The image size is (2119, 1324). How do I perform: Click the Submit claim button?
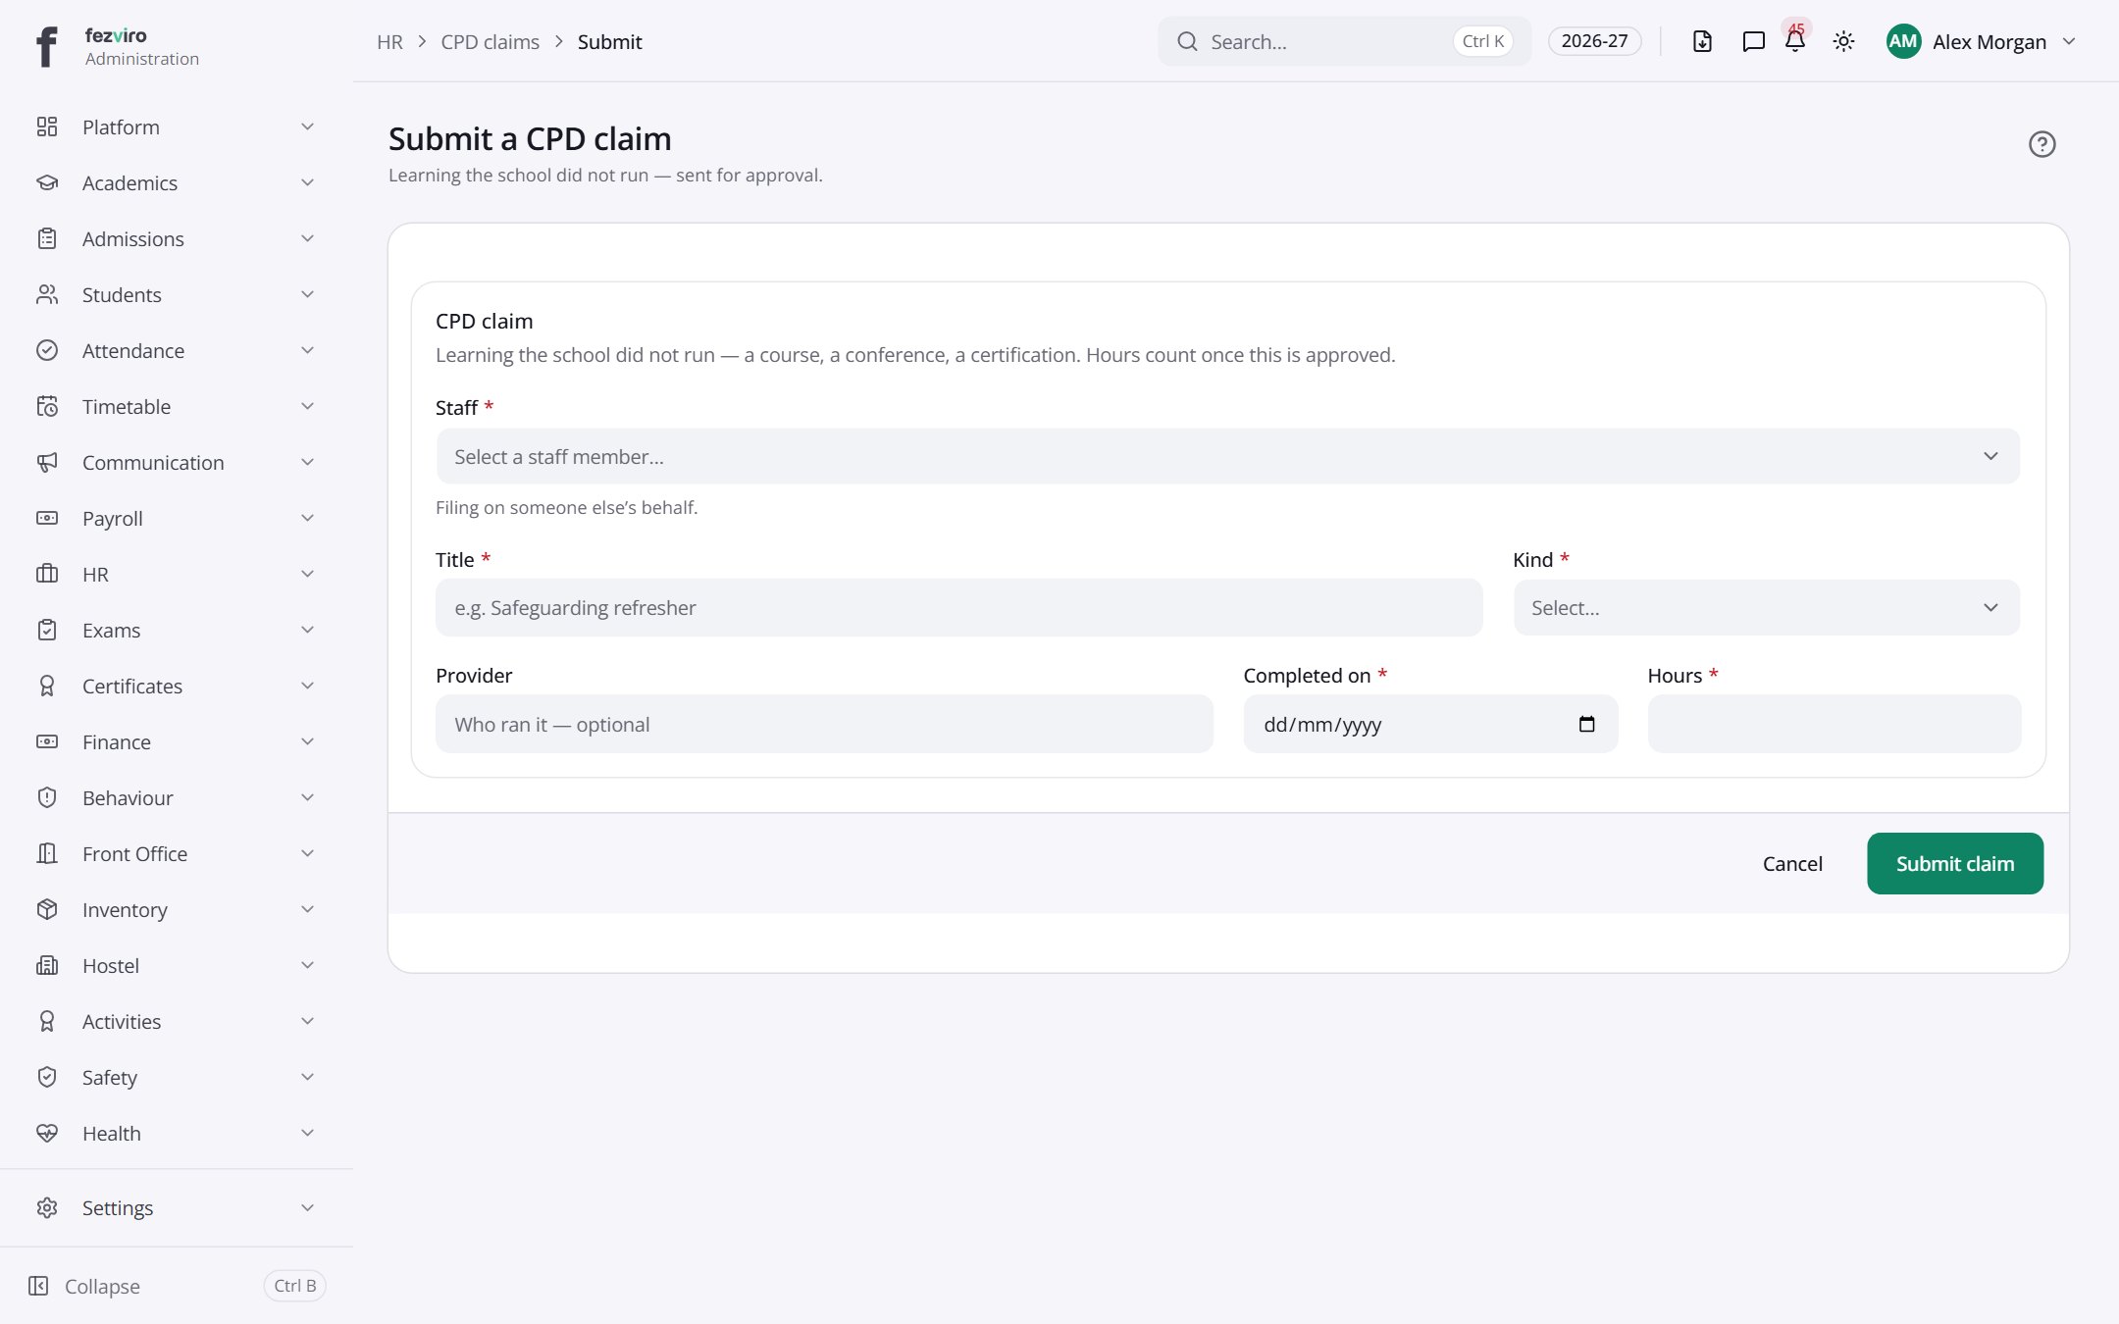(1954, 863)
